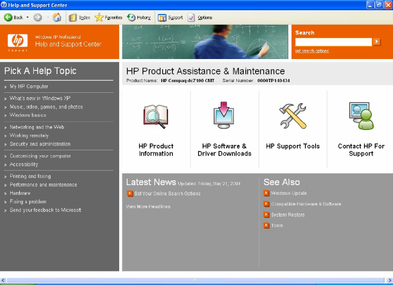The width and height of the screenshot is (393, 285).
Task: Click the Favorites toolbar label
Action: 113,18
